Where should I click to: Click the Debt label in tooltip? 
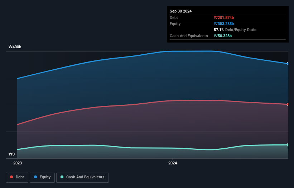[174, 18]
